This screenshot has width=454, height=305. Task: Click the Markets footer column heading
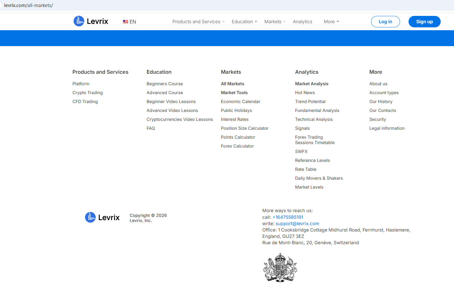click(x=231, y=72)
